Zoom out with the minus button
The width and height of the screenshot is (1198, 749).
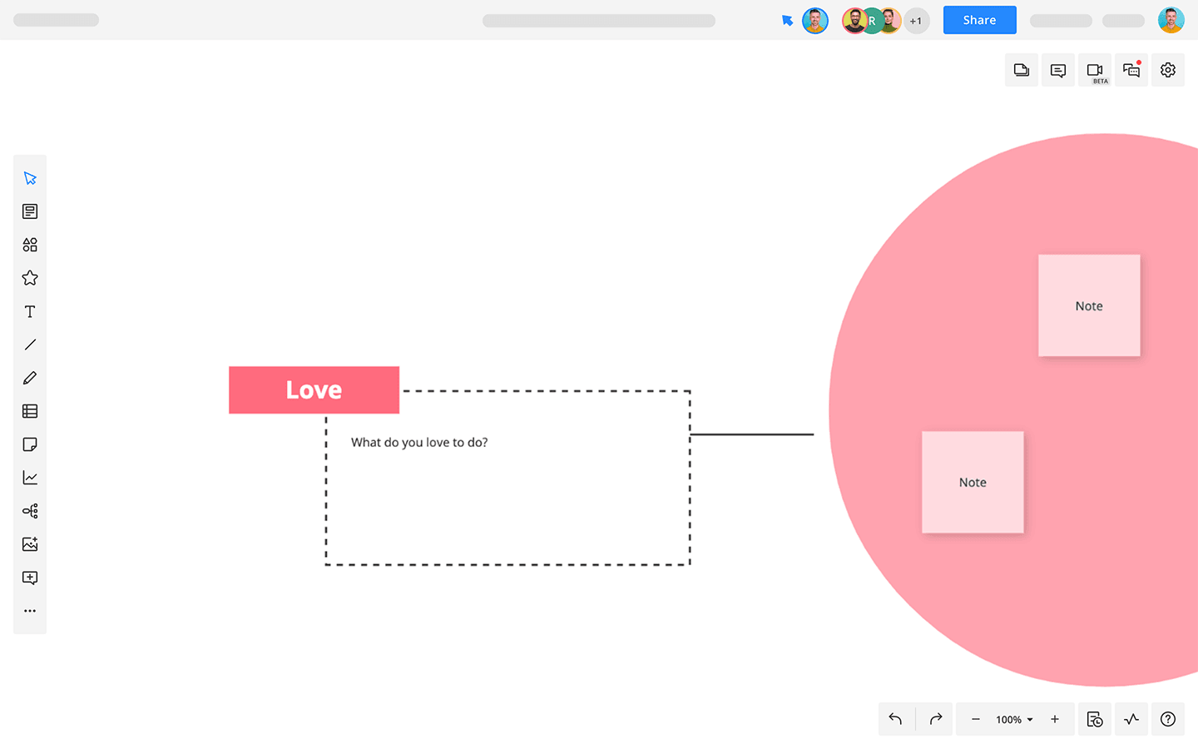tap(976, 719)
